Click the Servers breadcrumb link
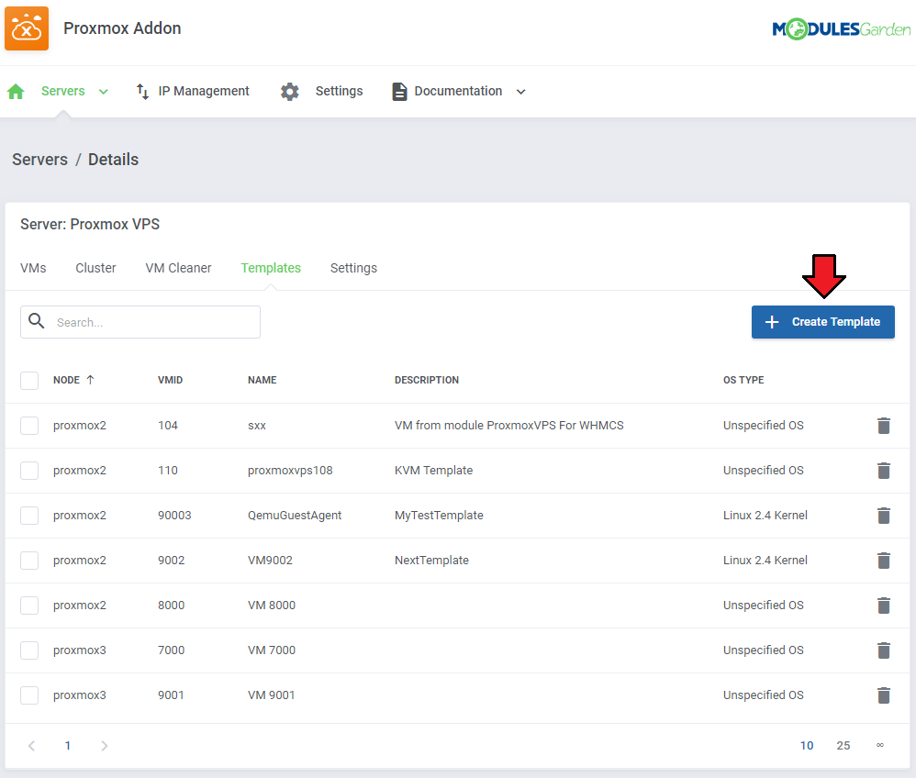This screenshot has width=916, height=778. [39, 160]
